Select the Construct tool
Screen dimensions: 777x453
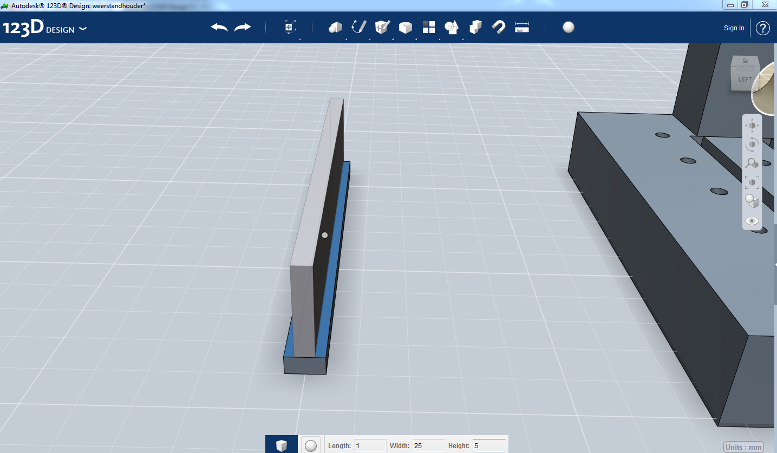coord(382,27)
